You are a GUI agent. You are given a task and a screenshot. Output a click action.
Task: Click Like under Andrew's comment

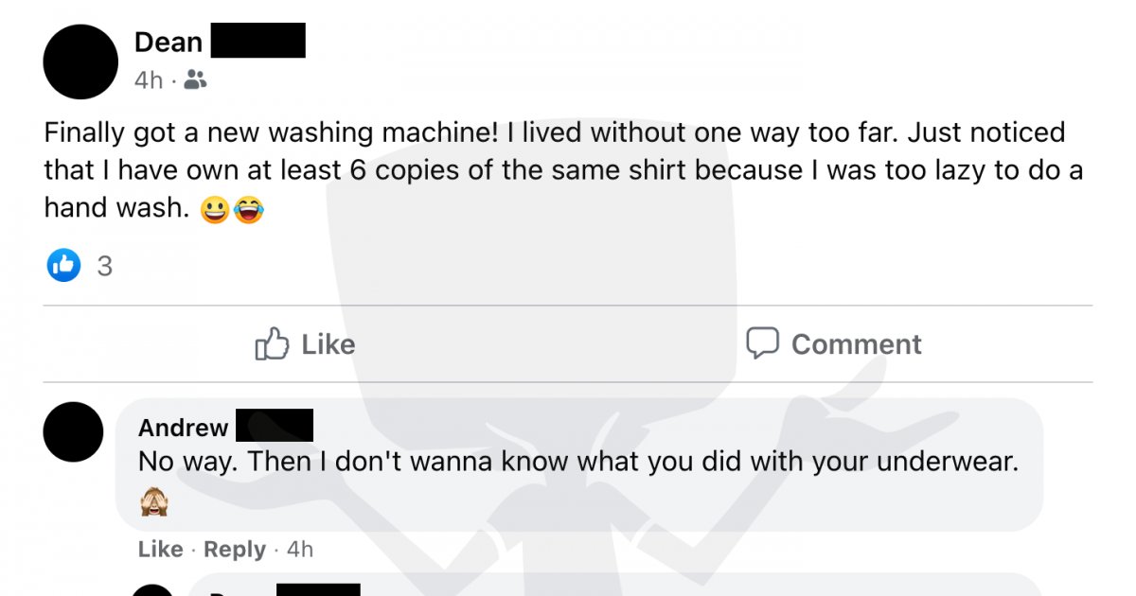tap(158, 549)
